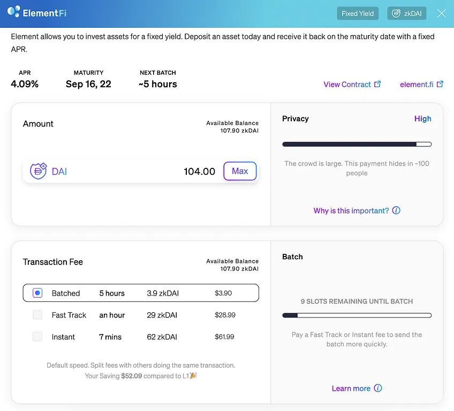Screen dimensions: 454x411
Task: Click the Fixed Yield tag
Action: [x=358, y=13]
